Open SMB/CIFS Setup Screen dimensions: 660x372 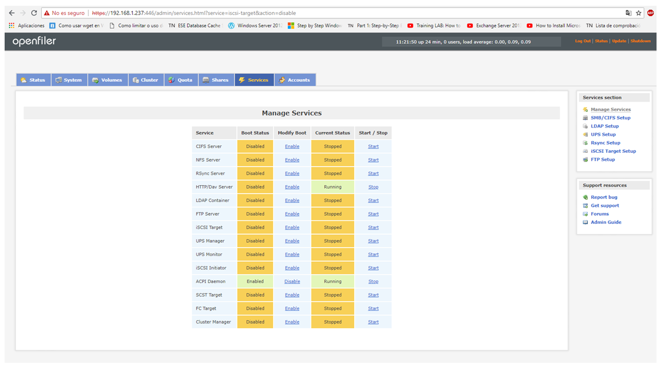click(x=610, y=118)
